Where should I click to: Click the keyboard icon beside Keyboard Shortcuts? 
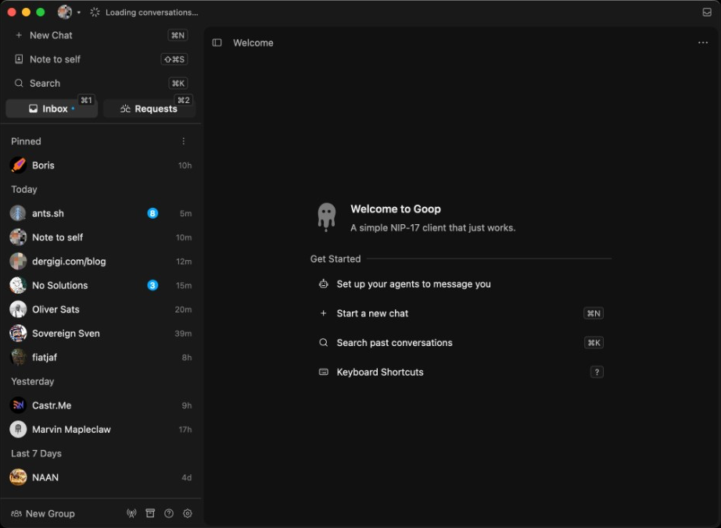324,372
